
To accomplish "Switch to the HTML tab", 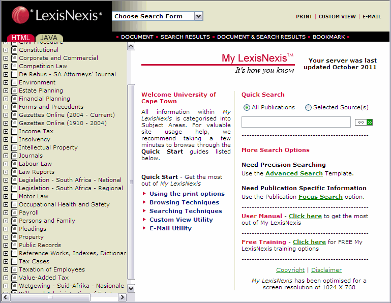I will tap(21, 38).
